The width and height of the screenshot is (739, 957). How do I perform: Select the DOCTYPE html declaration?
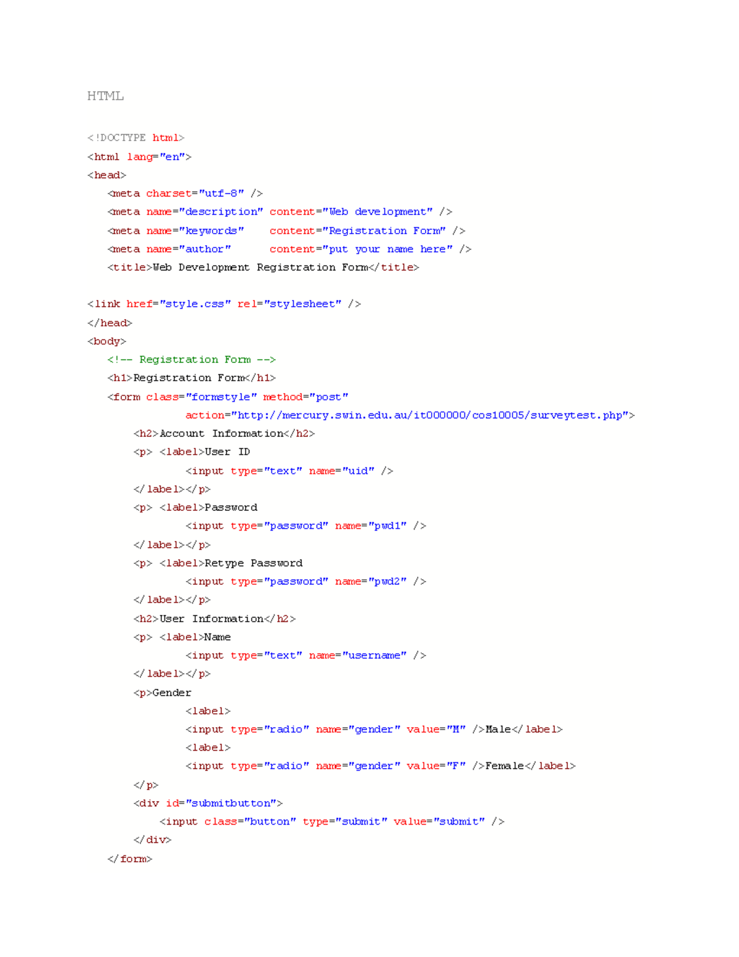[137, 137]
